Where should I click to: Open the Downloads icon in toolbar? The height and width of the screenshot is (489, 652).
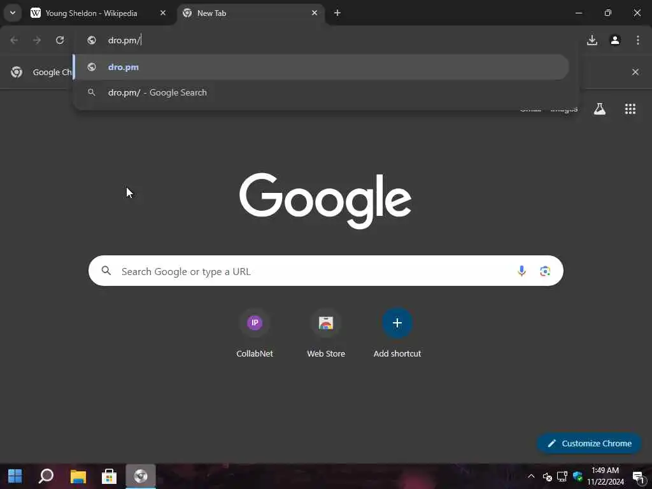coord(592,40)
